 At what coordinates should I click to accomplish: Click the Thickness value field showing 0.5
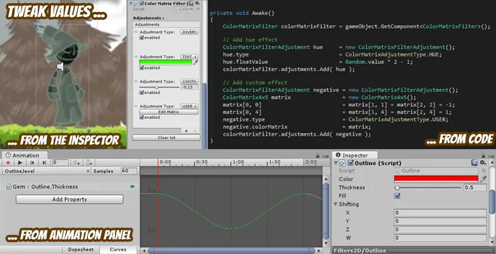pos(475,188)
